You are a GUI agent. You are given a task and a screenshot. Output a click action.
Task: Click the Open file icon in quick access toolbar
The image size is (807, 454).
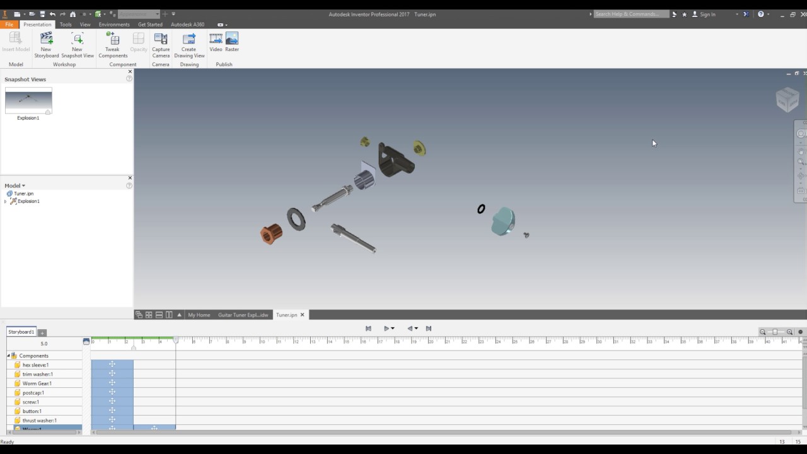pyautogui.click(x=32, y=14)
